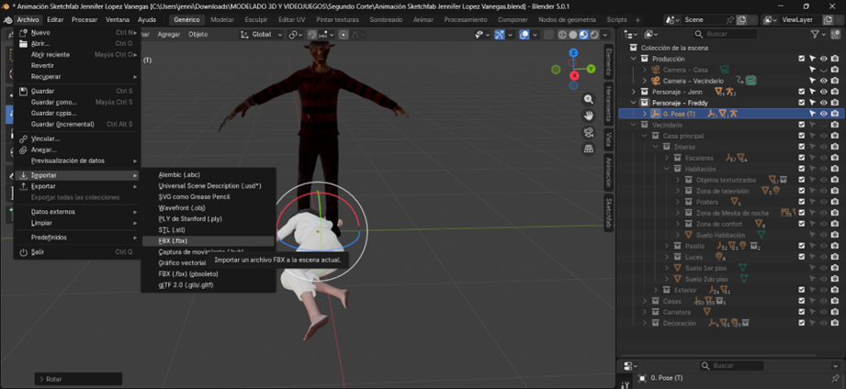The image size is (846, 389).
Task: Toggle camera view icon in viewport
Action: pos(589,133)
